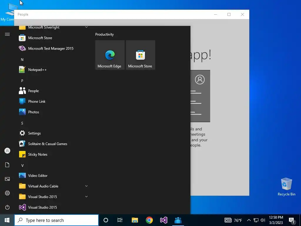301x226 pixels.
Task: Open Cortana circle on the taskbar
Action: point(106,220)
